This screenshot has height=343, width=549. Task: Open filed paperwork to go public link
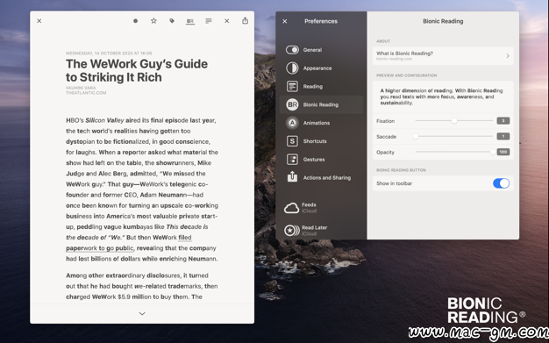pos(129,243)
